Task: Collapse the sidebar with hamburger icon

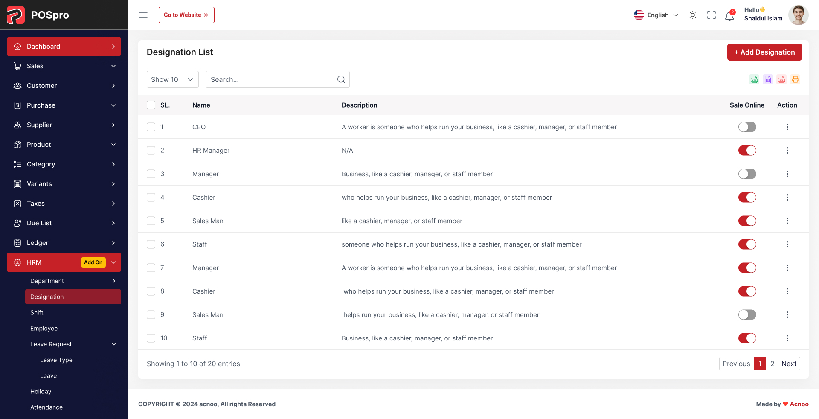Action: pyautogui.click(x=143, y=15)
